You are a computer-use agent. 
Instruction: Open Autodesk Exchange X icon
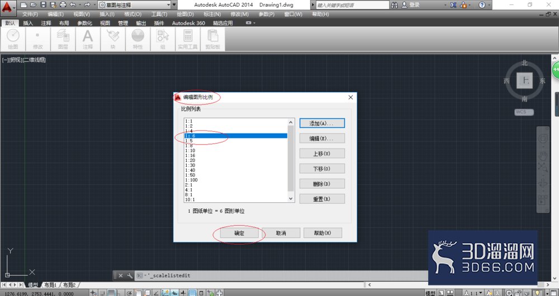click(x=453, y=5)
